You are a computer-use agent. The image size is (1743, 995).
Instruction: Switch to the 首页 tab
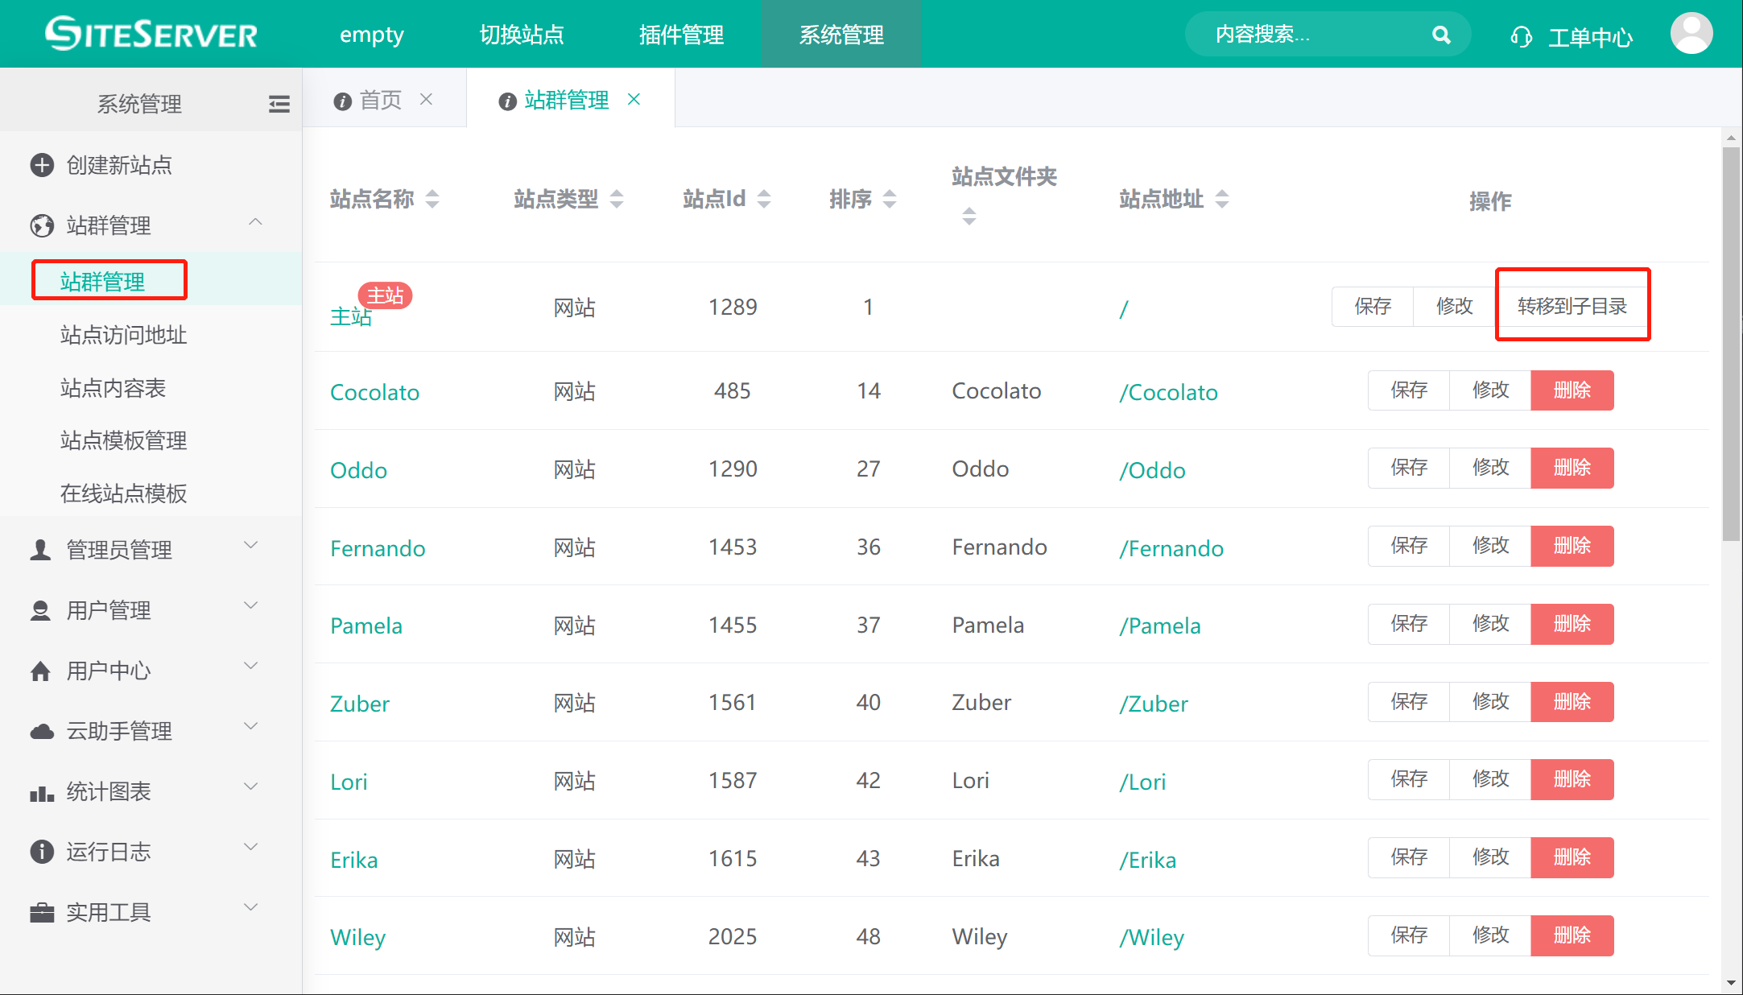coord(380,100)
